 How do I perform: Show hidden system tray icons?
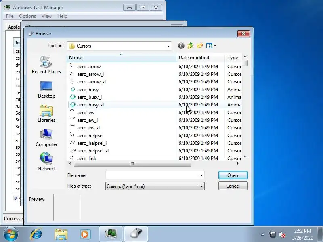(263, 234)
